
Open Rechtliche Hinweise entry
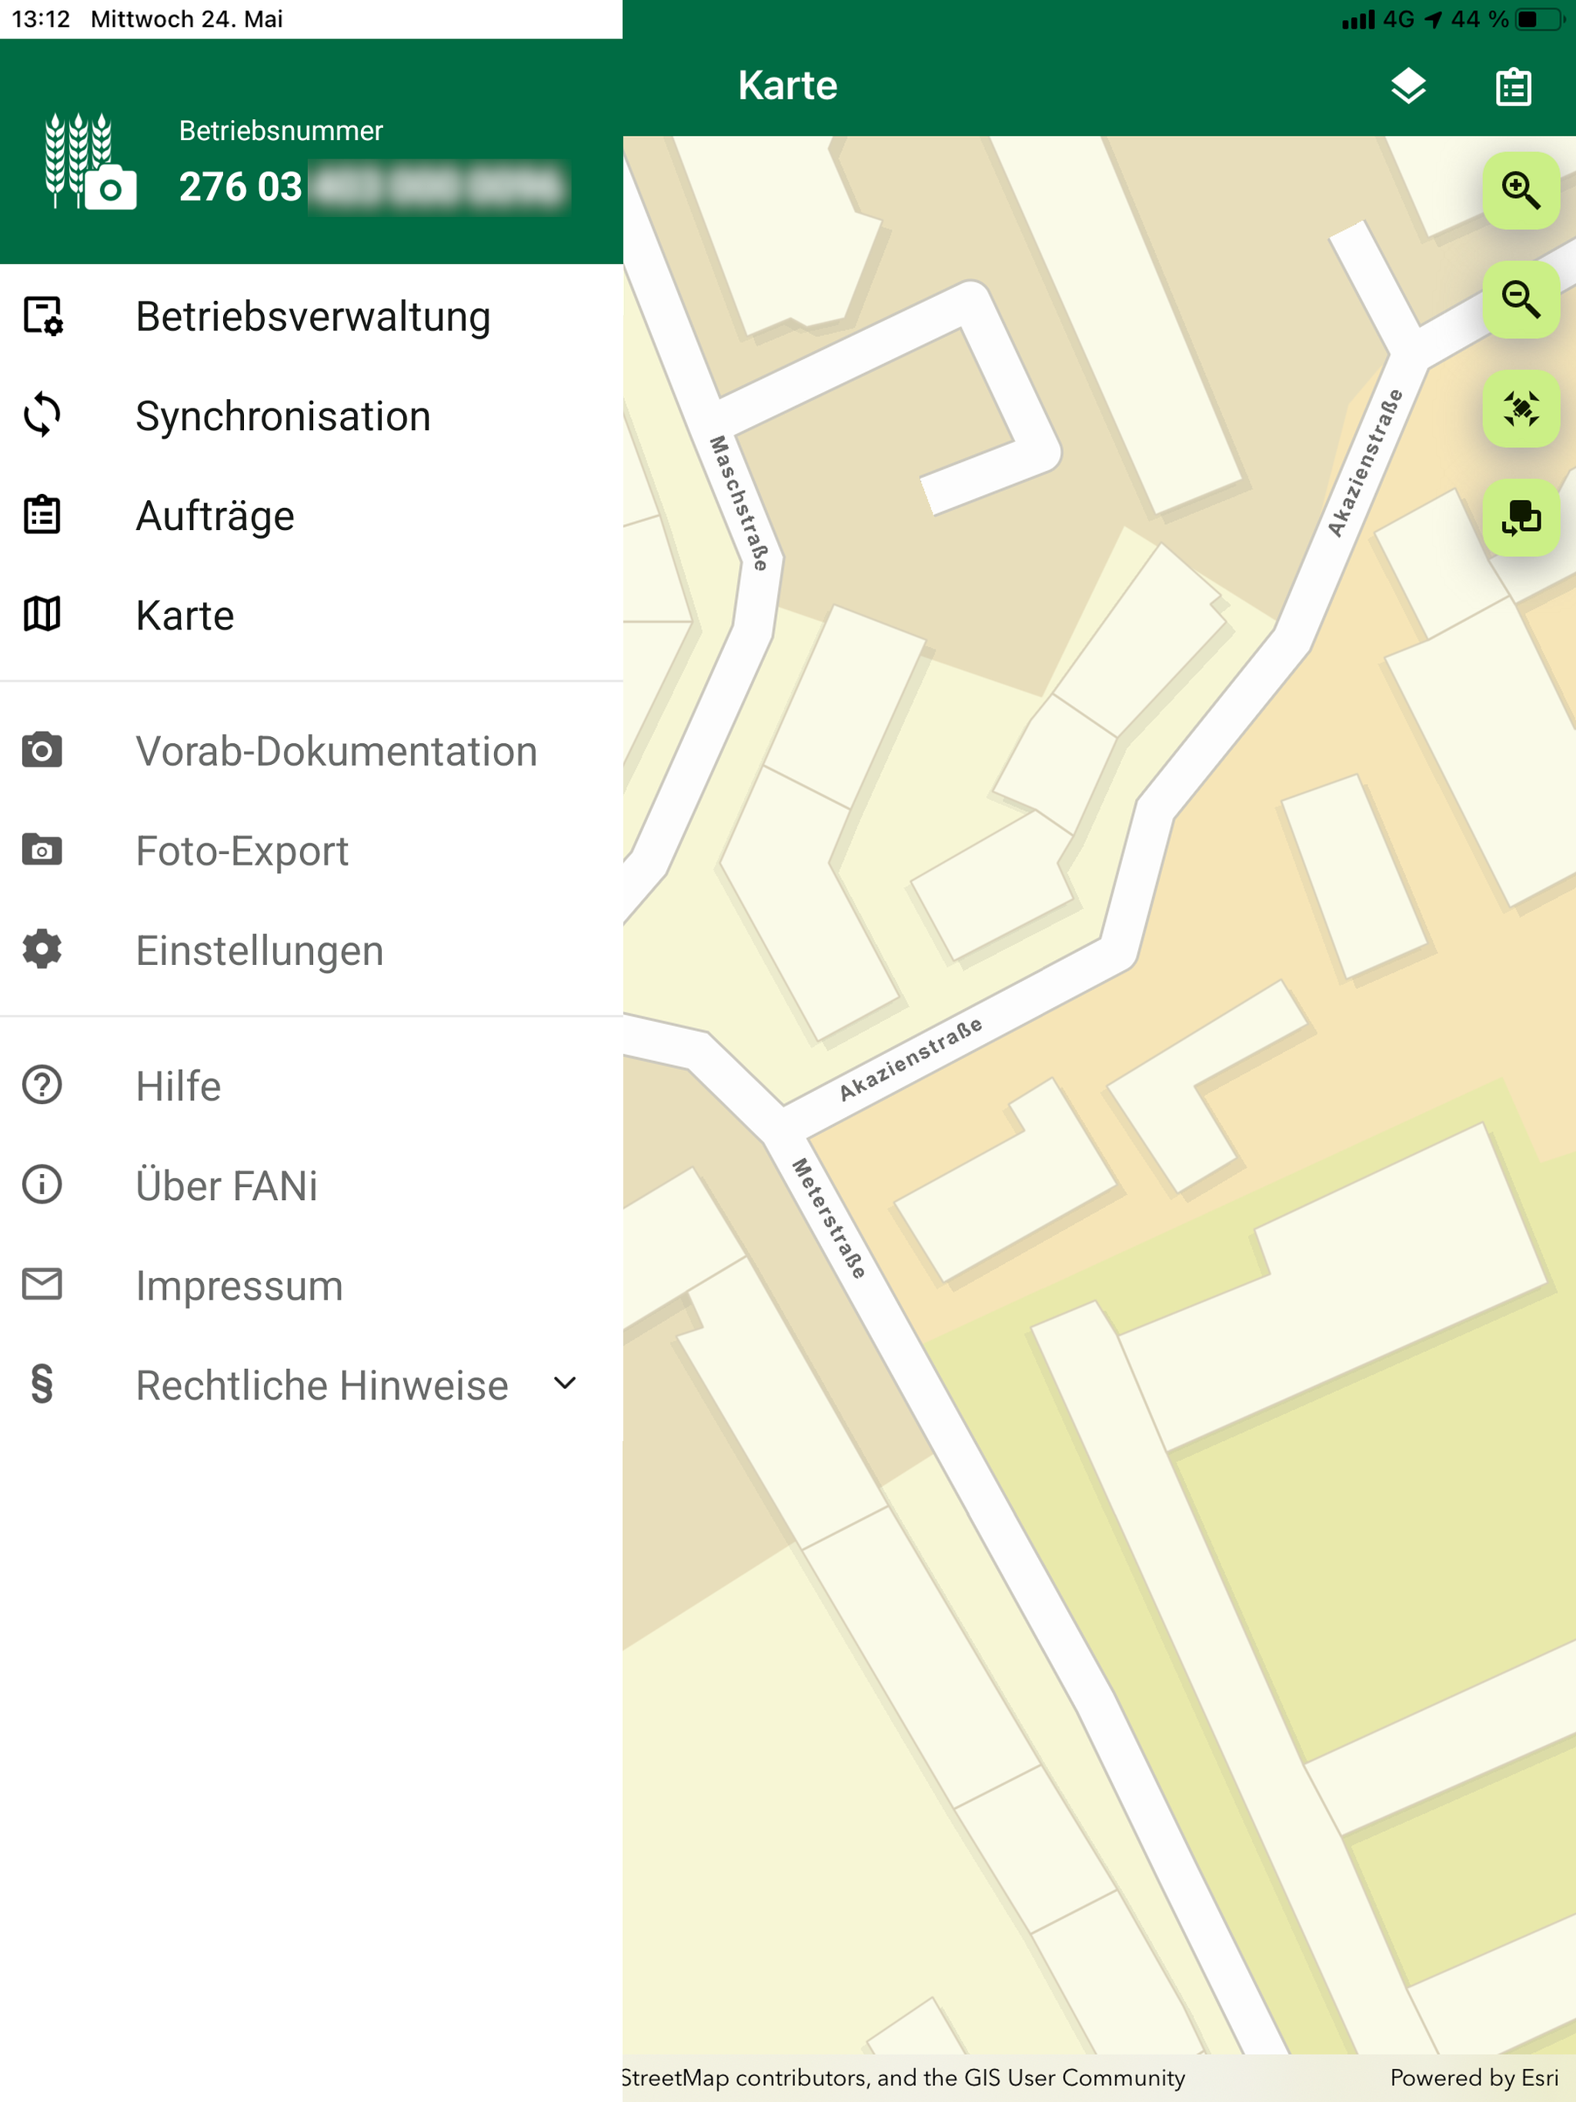coord(312,1386)
